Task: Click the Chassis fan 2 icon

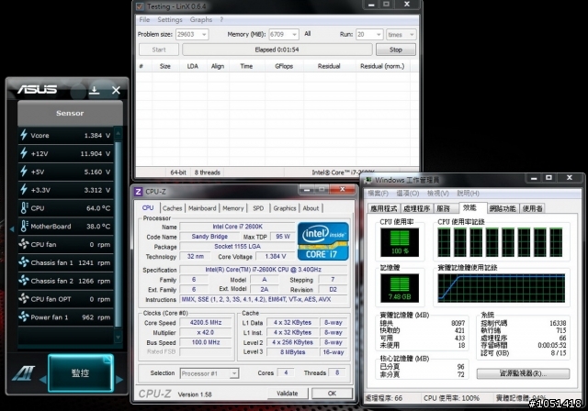Action: [24, 281]
